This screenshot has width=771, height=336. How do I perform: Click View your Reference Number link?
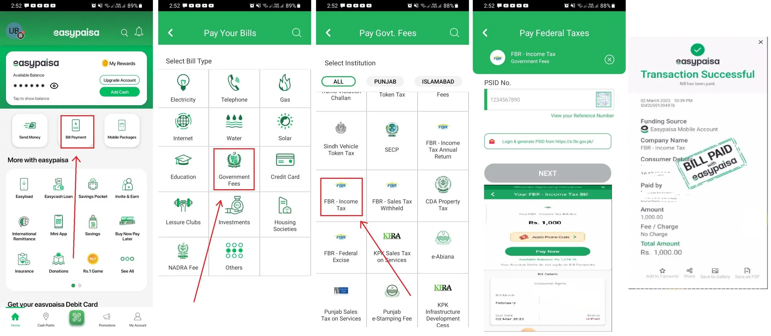click(x=582, y=116)
